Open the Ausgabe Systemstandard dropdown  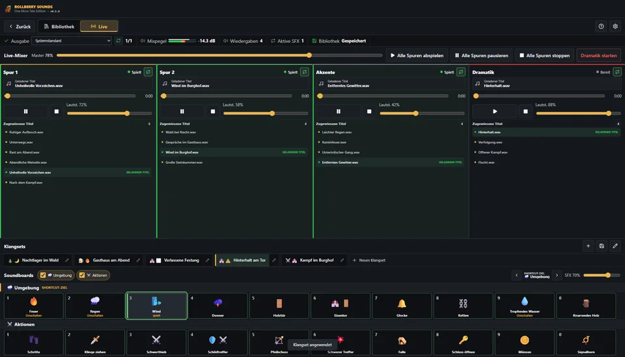pyautogui.click(x=72, y=40)
